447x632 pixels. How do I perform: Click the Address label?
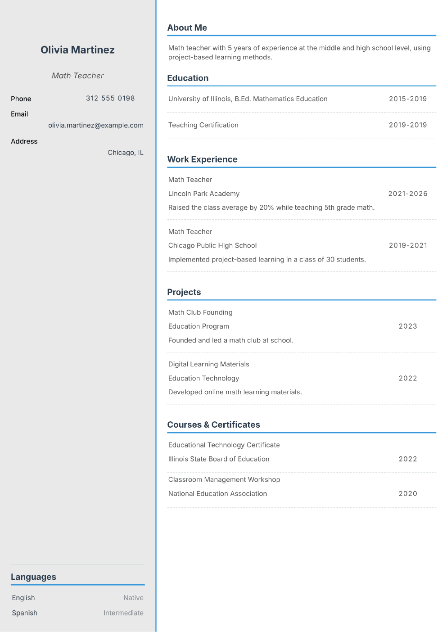coord(24,141)
